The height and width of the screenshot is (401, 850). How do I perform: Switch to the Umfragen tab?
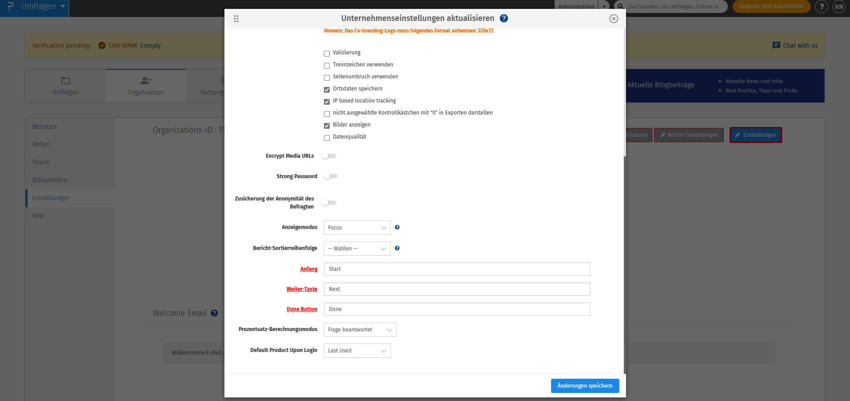65,86
